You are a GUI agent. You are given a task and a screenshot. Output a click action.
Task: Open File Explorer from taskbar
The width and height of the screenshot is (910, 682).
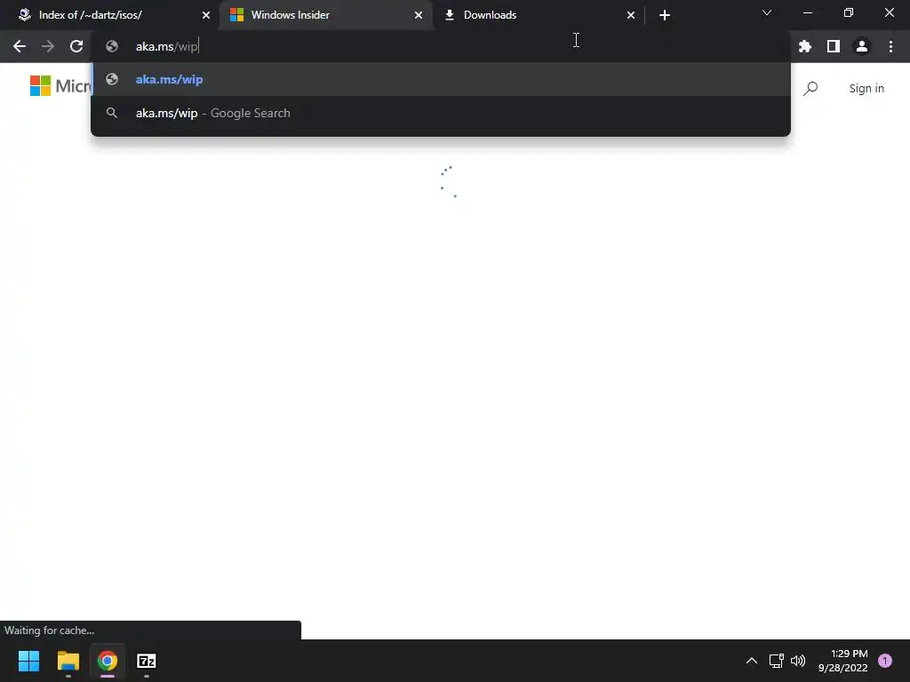[x=68, y=661]
